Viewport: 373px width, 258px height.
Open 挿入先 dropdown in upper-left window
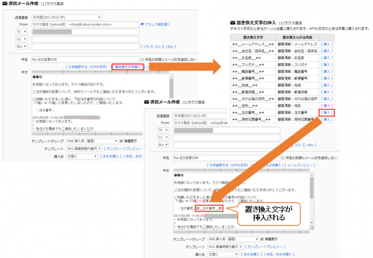tap(82, 156)
